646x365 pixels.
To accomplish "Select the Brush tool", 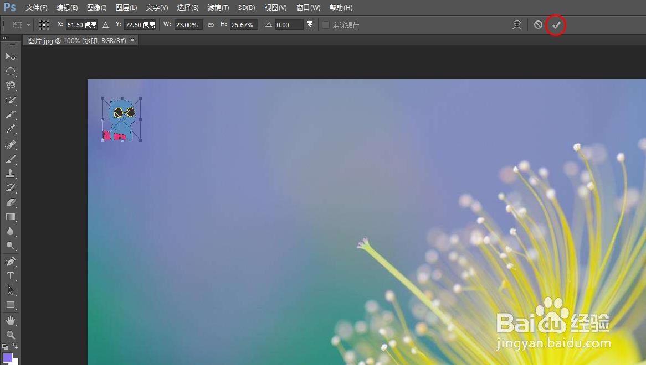I will coord(11,159).
